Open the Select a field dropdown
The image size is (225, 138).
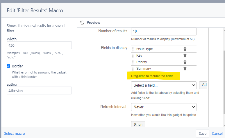pyautogui.click(x=164, y=85)
